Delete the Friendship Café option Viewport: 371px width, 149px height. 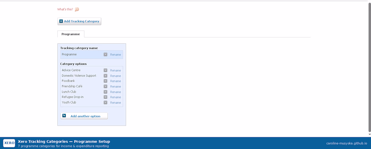[106, 86]
